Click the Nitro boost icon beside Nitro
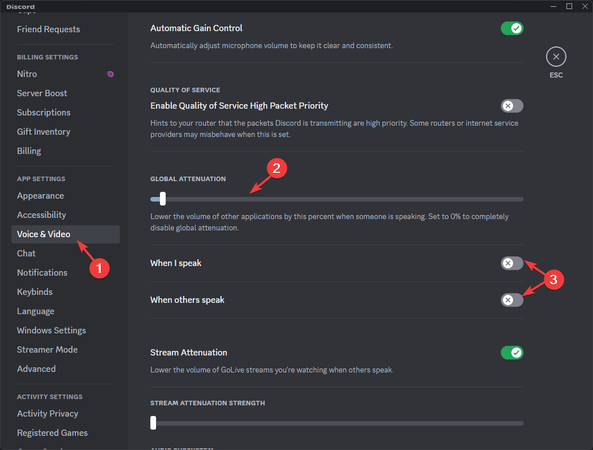Viewport: 593px width, 450px height. 110,74
